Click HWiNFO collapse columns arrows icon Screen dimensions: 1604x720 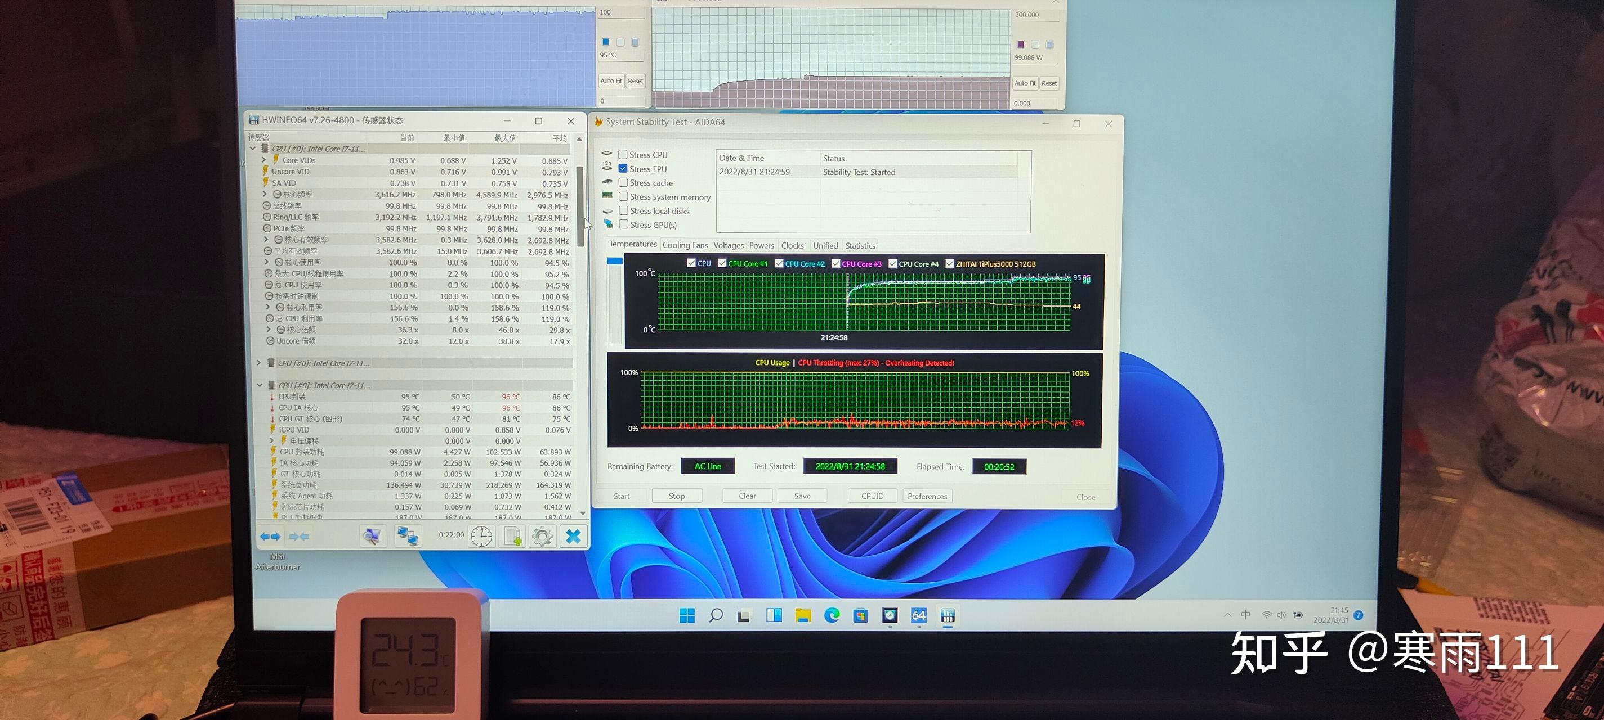point(299,536)
